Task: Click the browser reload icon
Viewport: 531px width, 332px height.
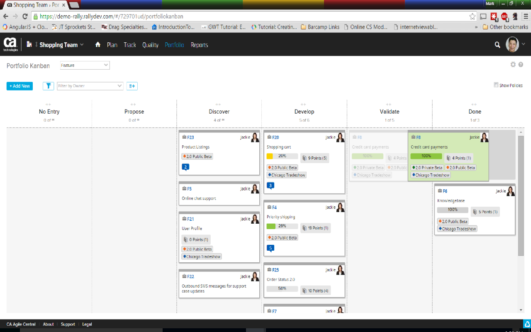Action: tap(25, 17)
